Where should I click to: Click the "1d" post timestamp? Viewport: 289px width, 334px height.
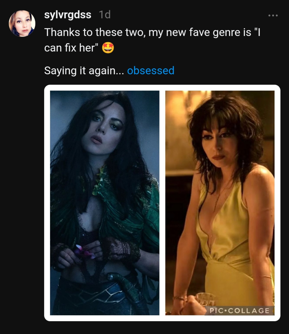tap(104, 15)
